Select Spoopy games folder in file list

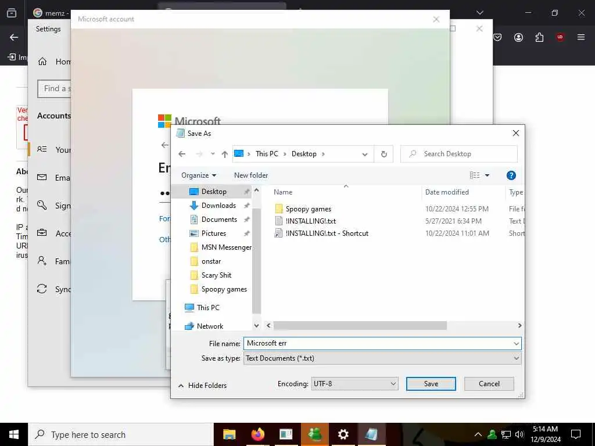[308, 209]
